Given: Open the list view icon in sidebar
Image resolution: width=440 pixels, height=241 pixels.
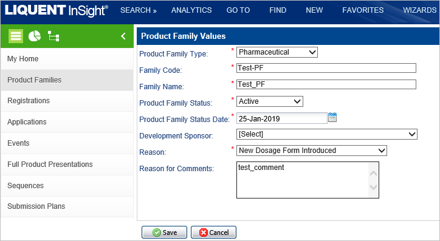Looking at the screenshot, I should (x=16, y=36).
